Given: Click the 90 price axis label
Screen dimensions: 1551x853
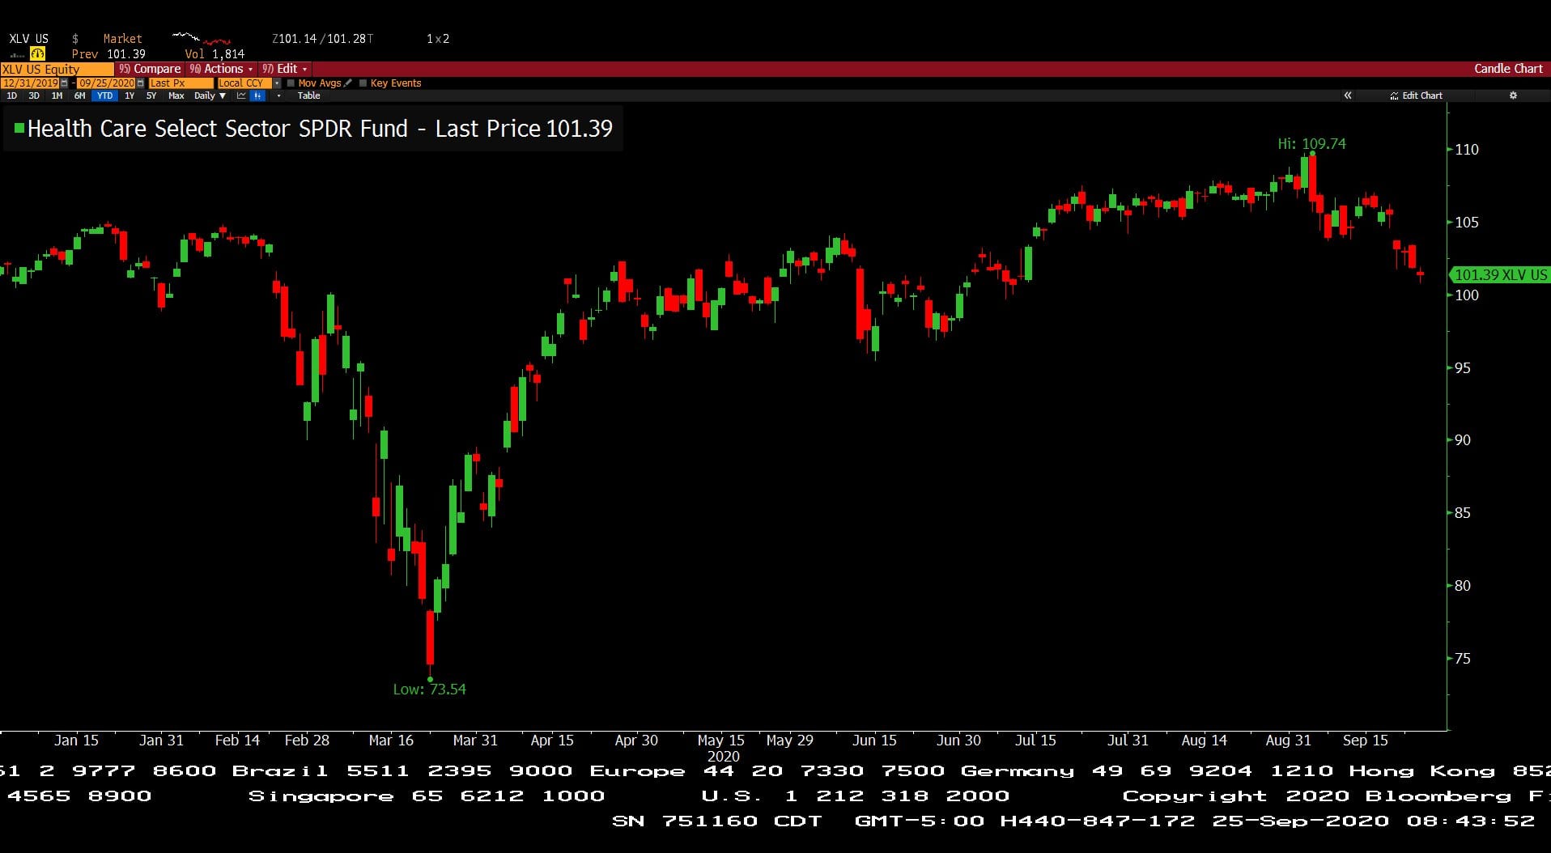Looking at the screenshot, I should point(1462,440).
